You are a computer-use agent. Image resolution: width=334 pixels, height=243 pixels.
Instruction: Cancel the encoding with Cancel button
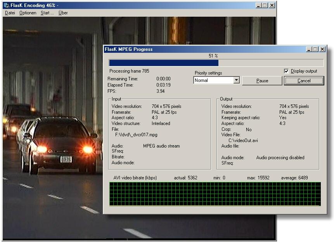click(x=304, y=81)
